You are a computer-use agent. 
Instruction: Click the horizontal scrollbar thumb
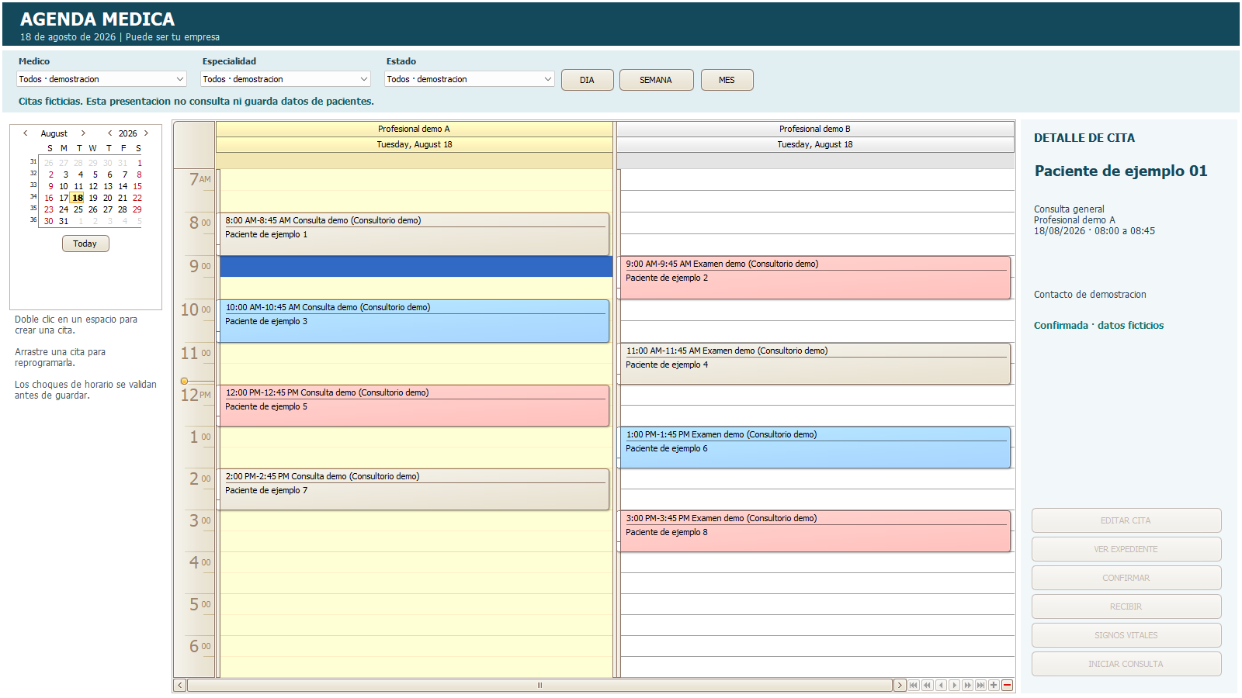539,686
